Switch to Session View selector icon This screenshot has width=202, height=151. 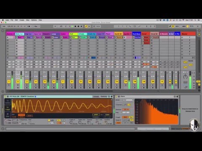pyautogui.click(x=199, y=34)
